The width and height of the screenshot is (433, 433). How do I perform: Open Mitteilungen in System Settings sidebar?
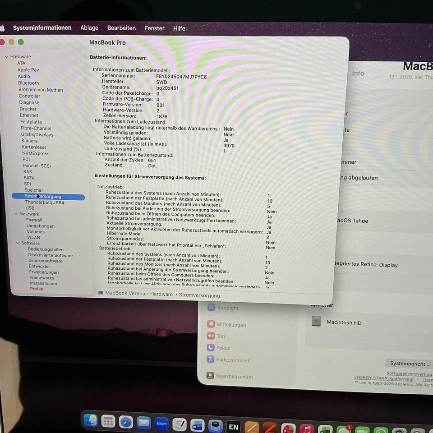coord(227,324)
